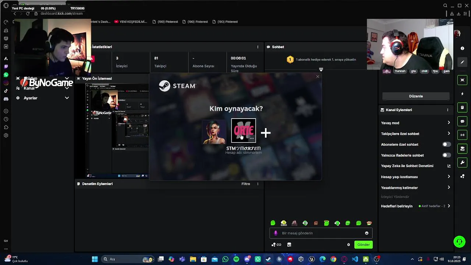Collapse the Sohbet gift leaderboard handle
Image resolution: width=471 pixels, height=265 pixels.
(x=321, y=70)
